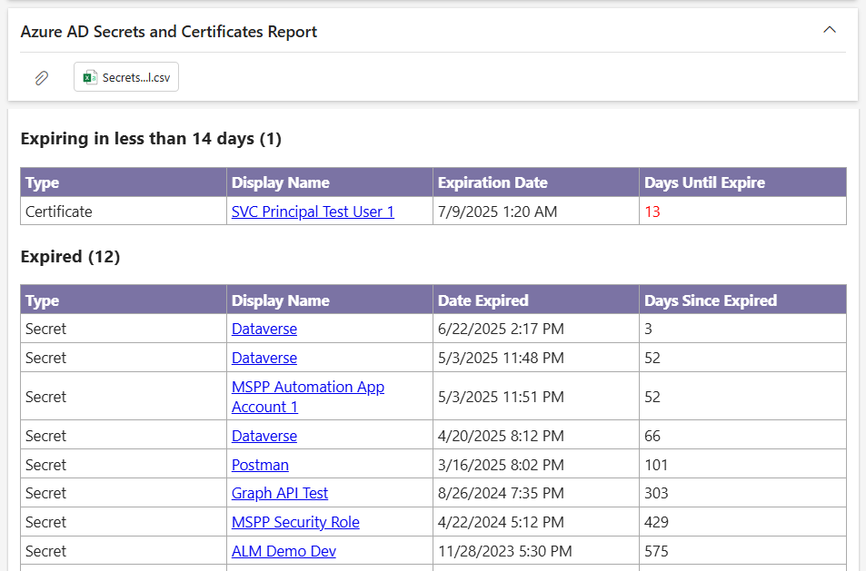Viewport: 866px width, 571px height.
Task: Open the Secrets...l.csv attachment
Action: (x=126, y=76)
